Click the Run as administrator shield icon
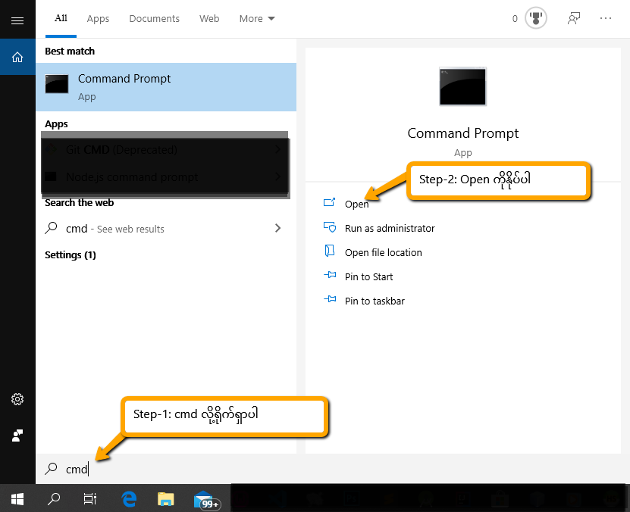 point(330,227)
